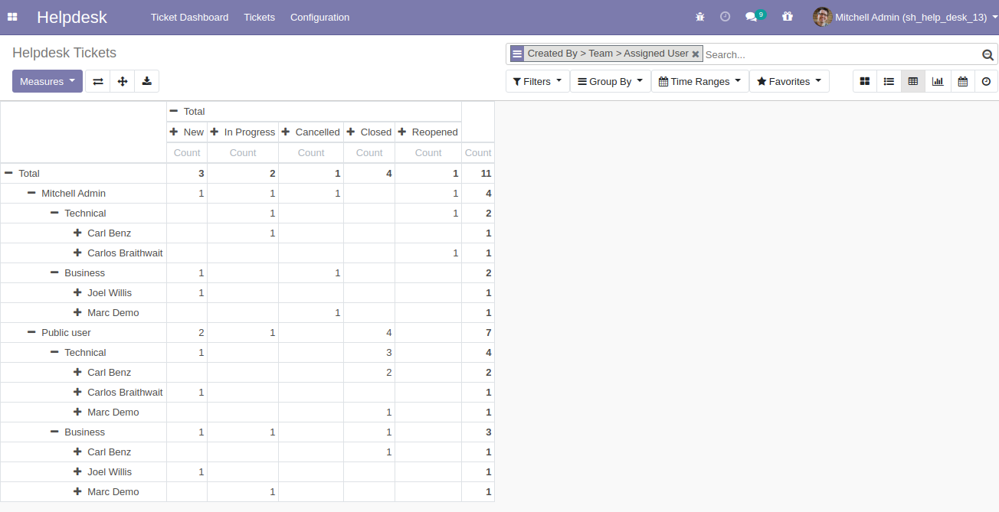Switch to list view

[889, 81]
